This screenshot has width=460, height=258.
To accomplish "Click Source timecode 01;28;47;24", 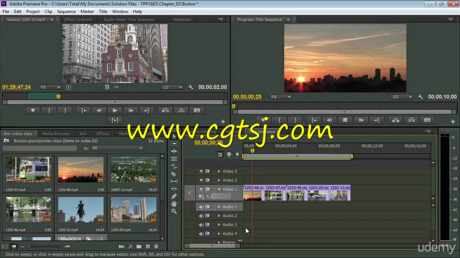I will point(17,87).
